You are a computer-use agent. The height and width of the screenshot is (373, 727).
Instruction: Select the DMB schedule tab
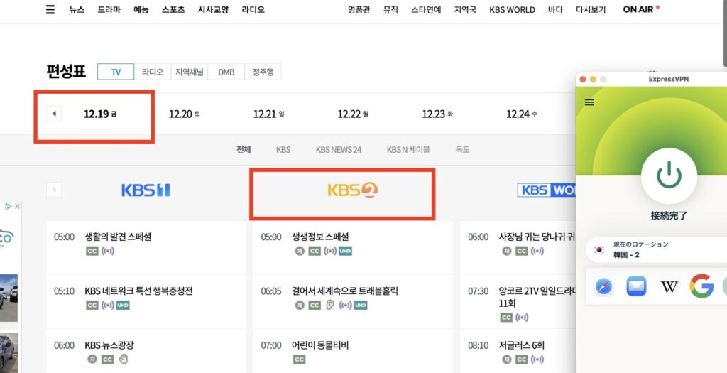tap(226, 72)
